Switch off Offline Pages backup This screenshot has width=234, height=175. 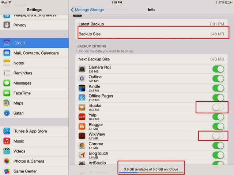click(218, 98)
